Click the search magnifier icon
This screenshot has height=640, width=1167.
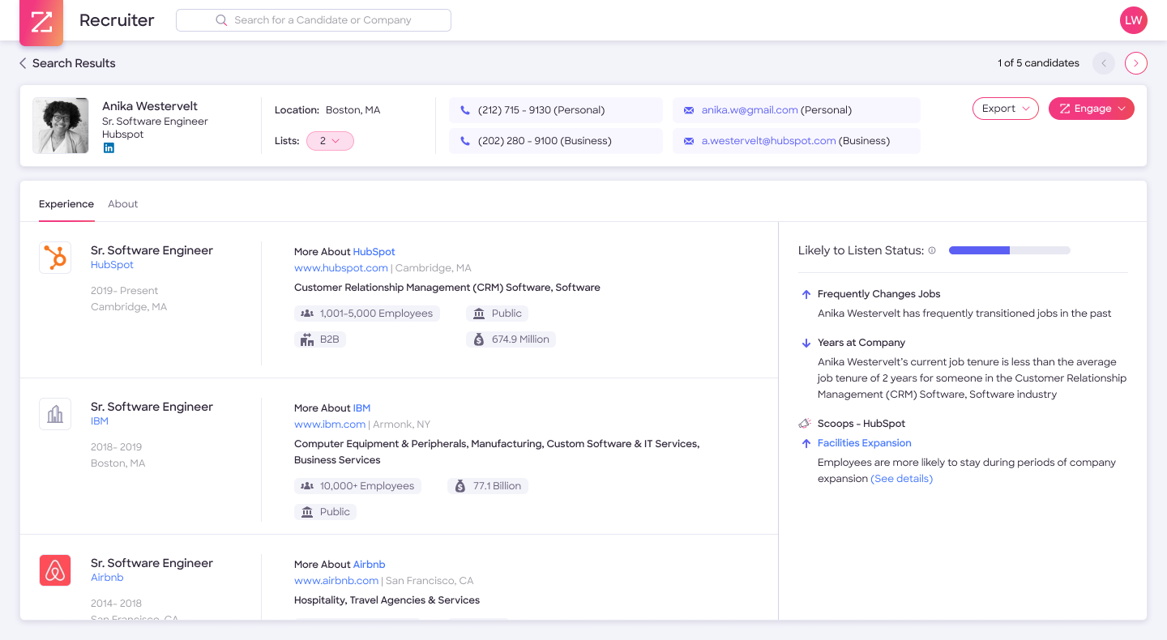pos(221,20)
